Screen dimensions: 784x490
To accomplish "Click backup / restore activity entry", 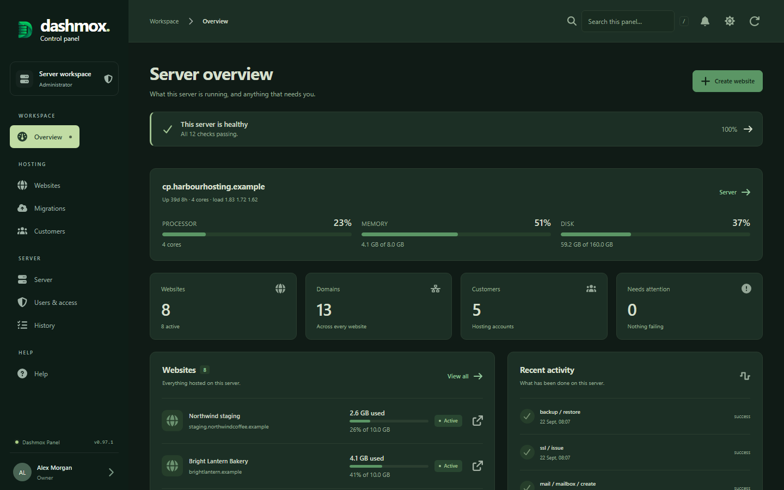I will [635, 416].
